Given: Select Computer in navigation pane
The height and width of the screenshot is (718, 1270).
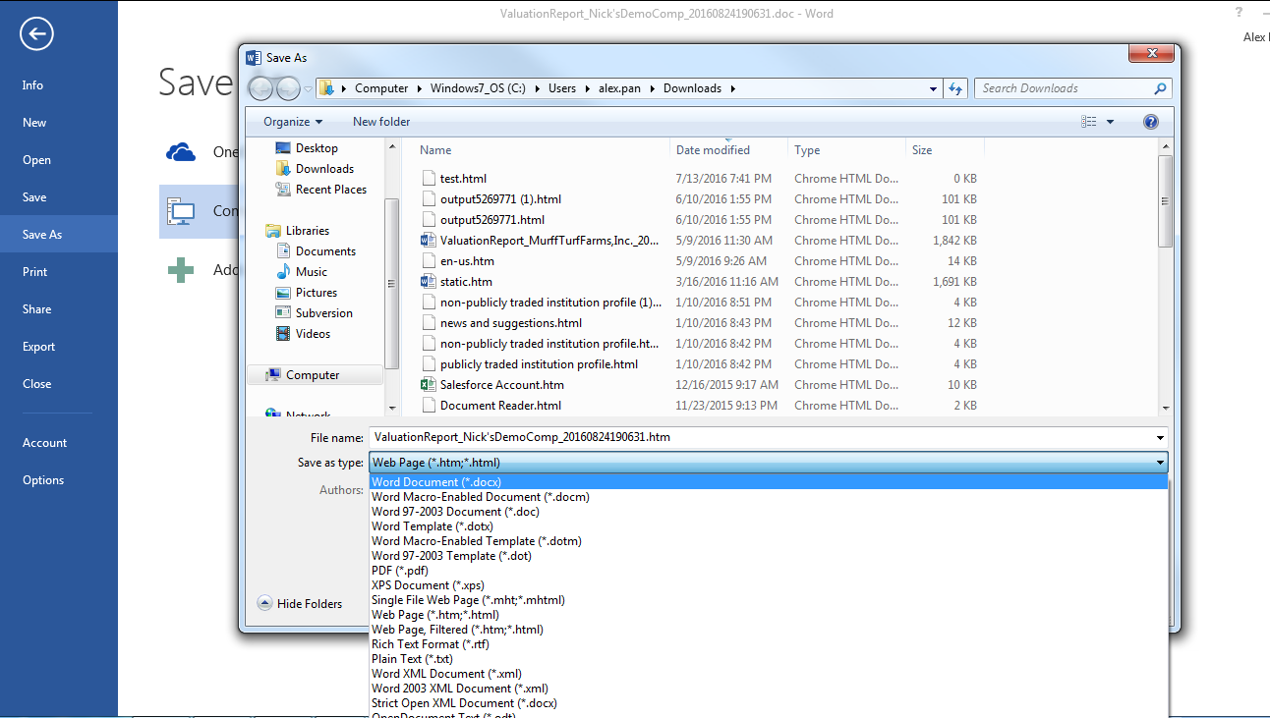Looking at the screenshot, I should coord(315,375).
